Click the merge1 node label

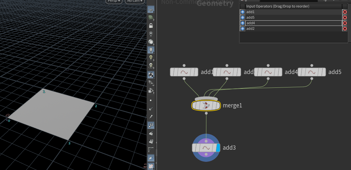pyautogui.click(x=232, y=105)
